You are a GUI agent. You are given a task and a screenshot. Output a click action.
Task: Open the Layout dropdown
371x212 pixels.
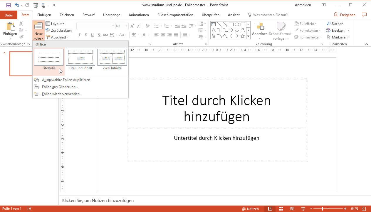[x=55, y=24]
